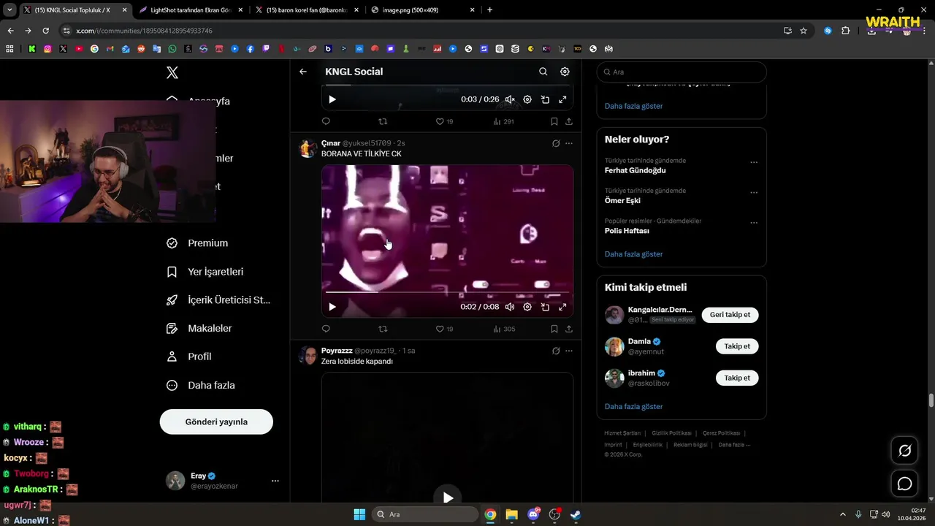
Task: Open Chrome from the taskbar
Action: (490, 514)
